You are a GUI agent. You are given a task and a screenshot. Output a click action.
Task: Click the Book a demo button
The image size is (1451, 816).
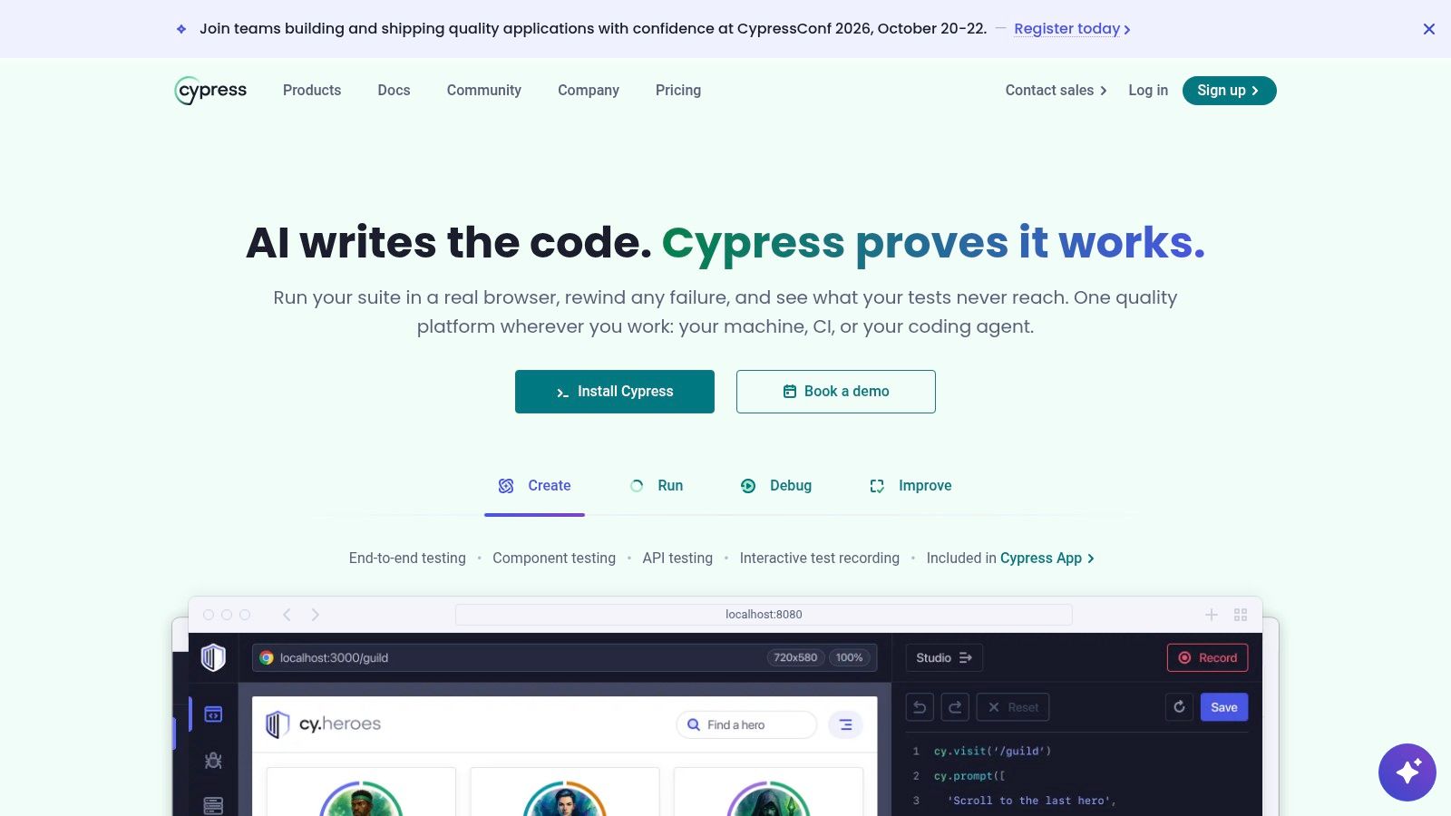point(836,392)
